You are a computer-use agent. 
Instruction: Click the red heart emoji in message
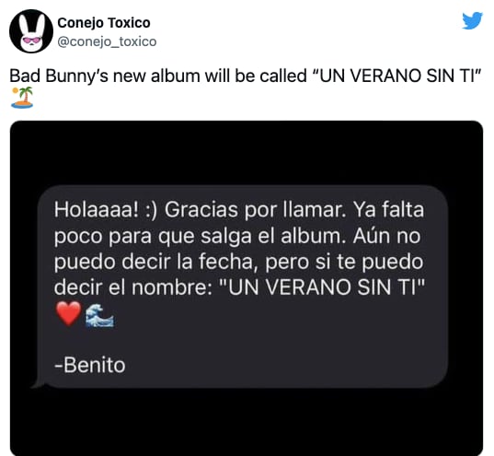tap(68, 313)
